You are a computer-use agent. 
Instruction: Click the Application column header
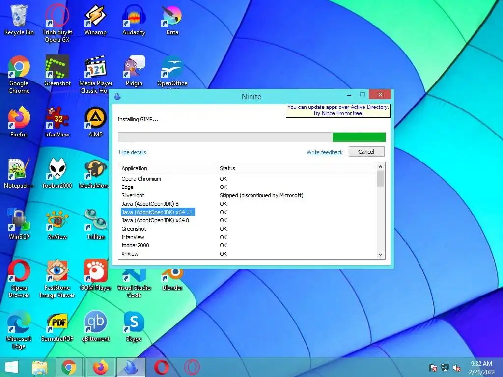[x=168, y=168]
